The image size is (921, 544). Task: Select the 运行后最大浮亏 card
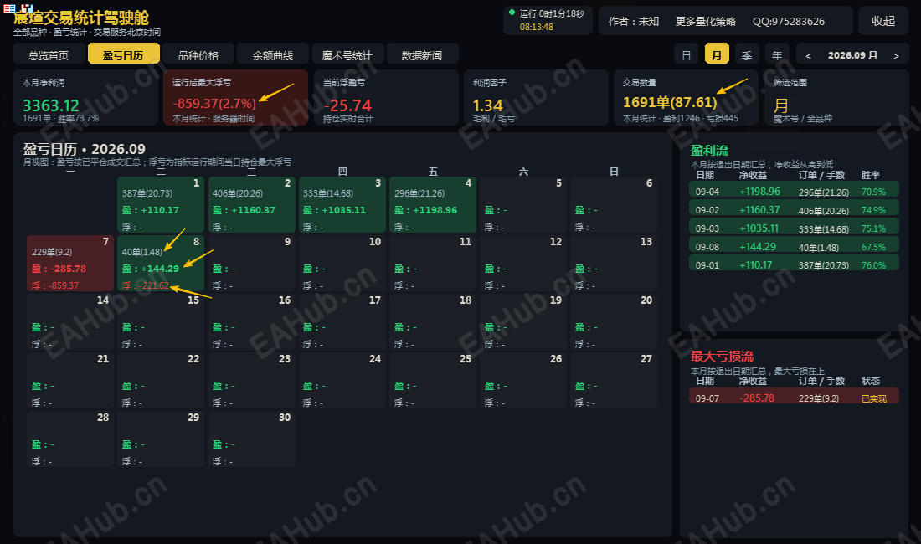click(x=235, y=97)
